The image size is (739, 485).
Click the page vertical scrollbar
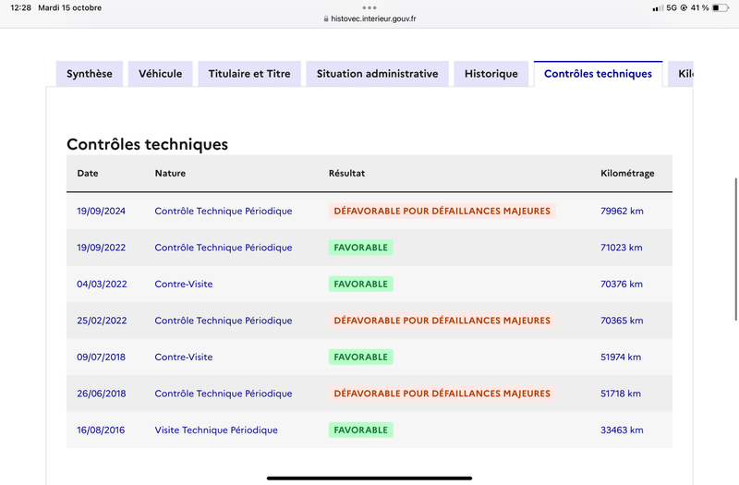coord(735,249)
